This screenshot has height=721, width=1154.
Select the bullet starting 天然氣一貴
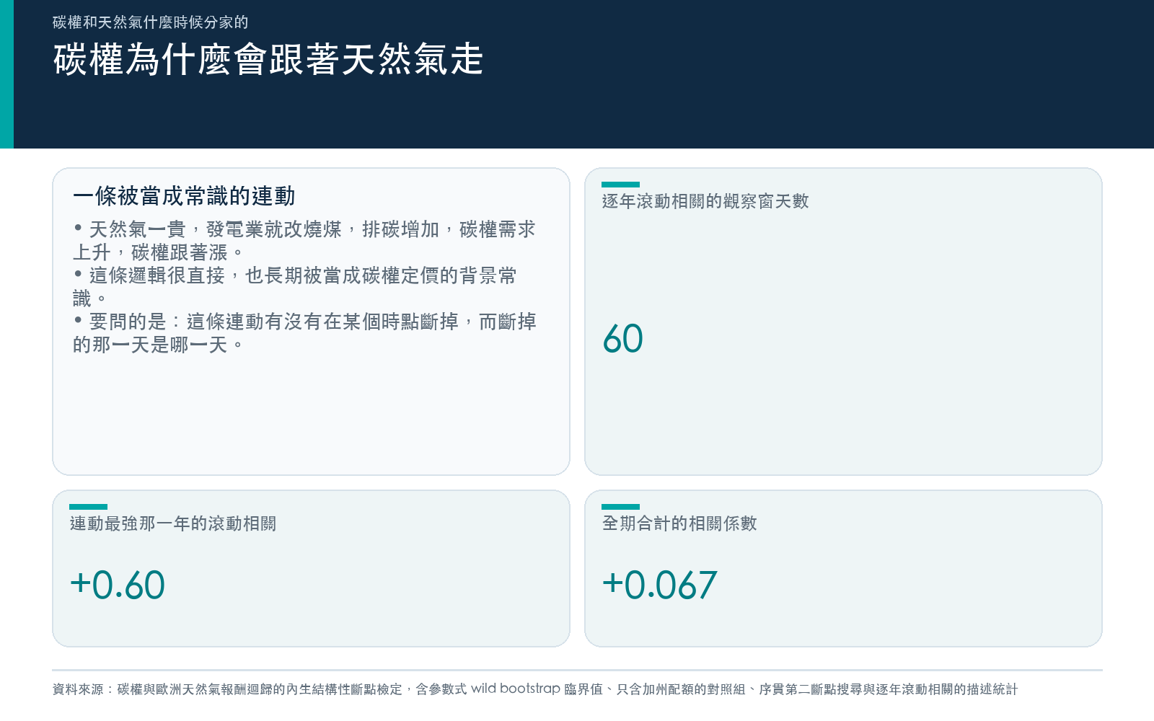[x=304, y=241]
